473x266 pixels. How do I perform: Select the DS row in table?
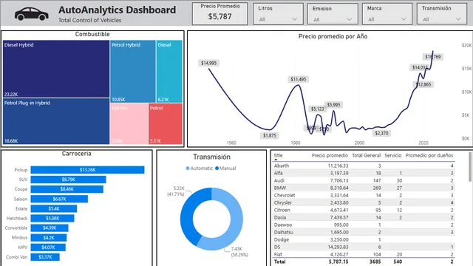364,247
